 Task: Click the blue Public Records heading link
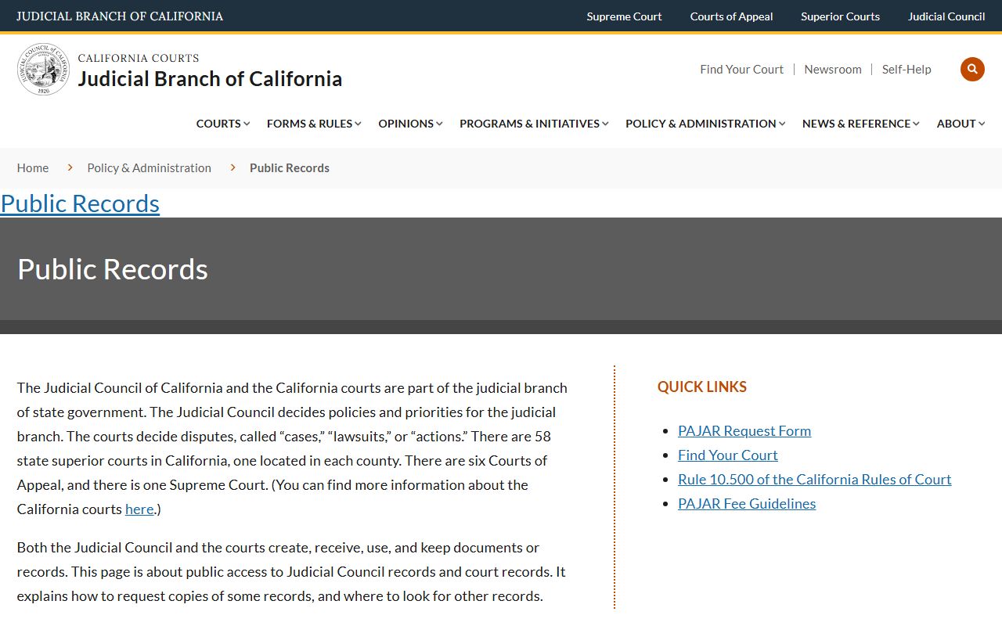80,203
